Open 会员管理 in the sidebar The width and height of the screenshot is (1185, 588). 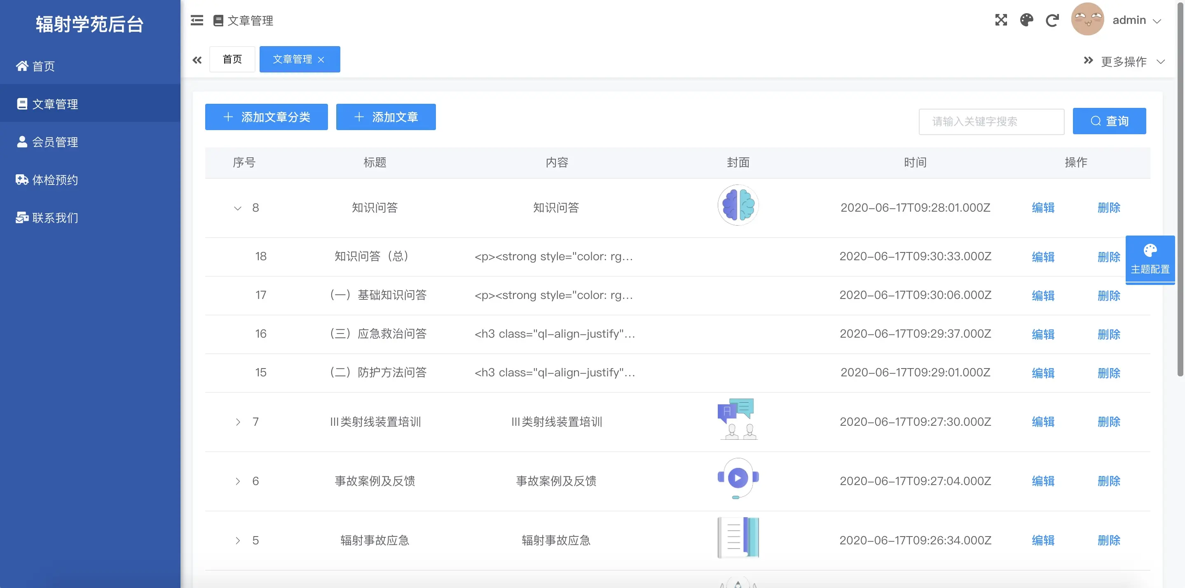click(x=54, y=142)
